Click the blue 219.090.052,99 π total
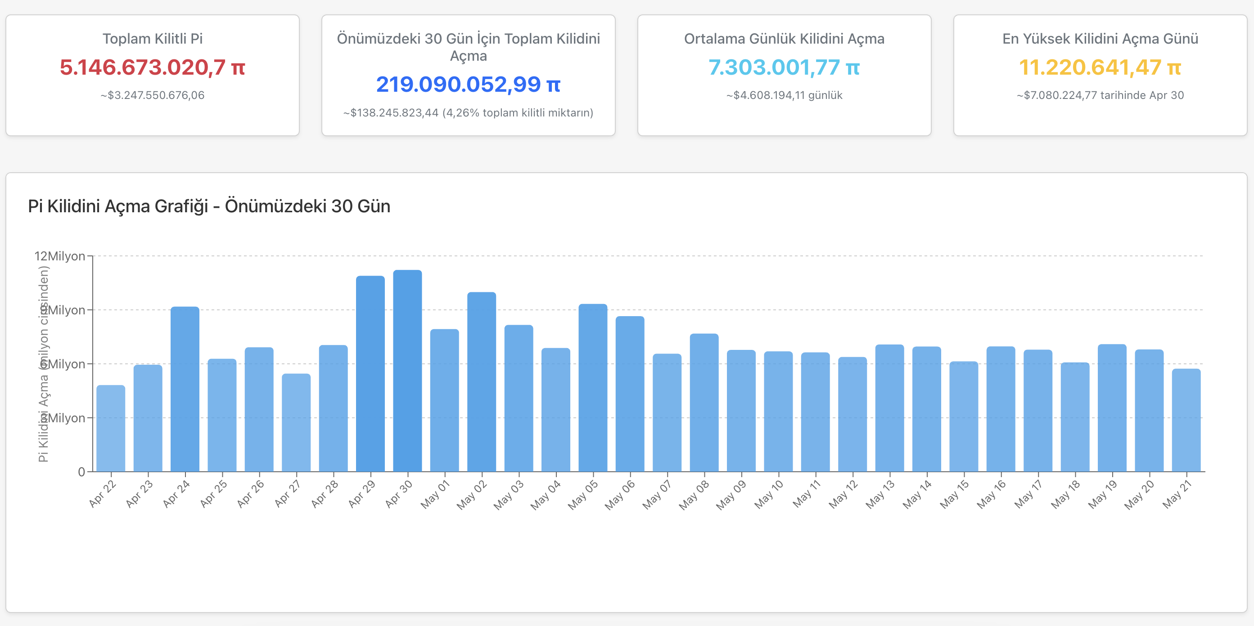 (x=468, y=85)
